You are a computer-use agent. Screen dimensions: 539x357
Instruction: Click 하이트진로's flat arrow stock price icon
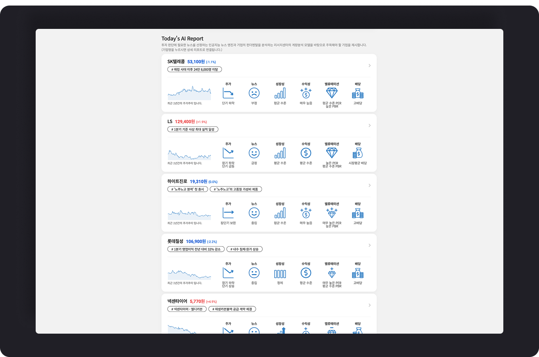tap(228, 213)
